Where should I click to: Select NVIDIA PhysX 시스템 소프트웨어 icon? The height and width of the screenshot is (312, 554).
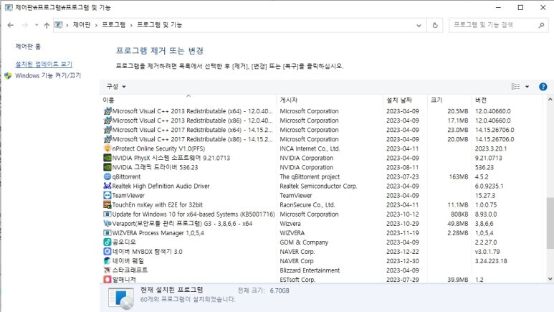[x=108, y=158]
